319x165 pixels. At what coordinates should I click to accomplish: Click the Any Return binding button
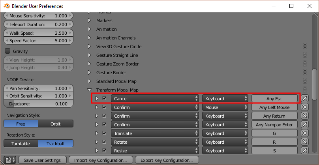coord(274,116)
